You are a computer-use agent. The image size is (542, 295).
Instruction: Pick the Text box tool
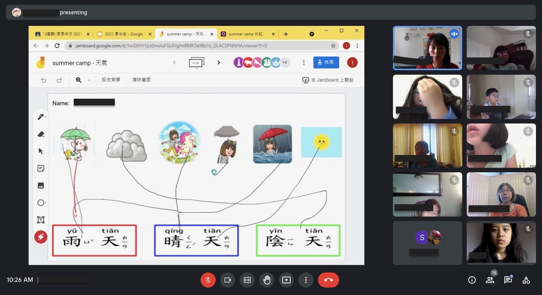pos(41,220)
